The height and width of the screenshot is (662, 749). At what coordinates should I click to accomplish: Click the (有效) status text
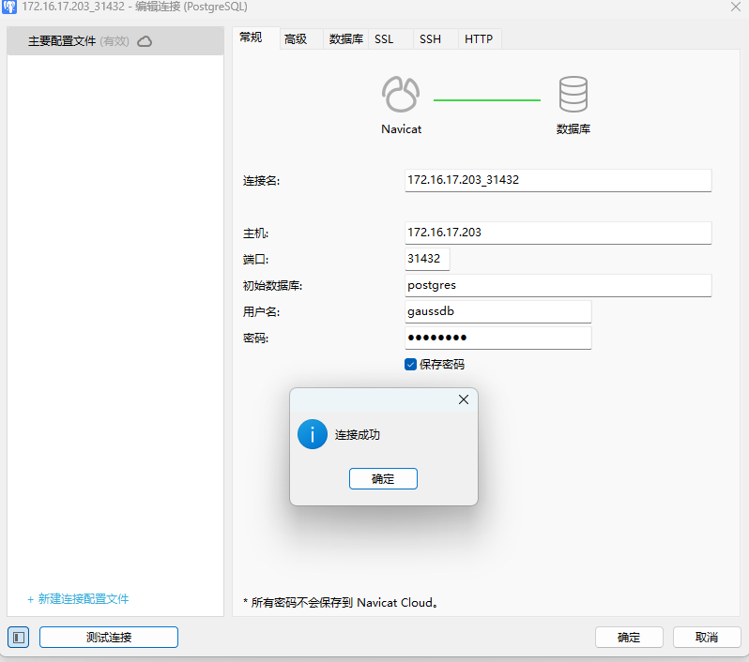click(115, 41)
